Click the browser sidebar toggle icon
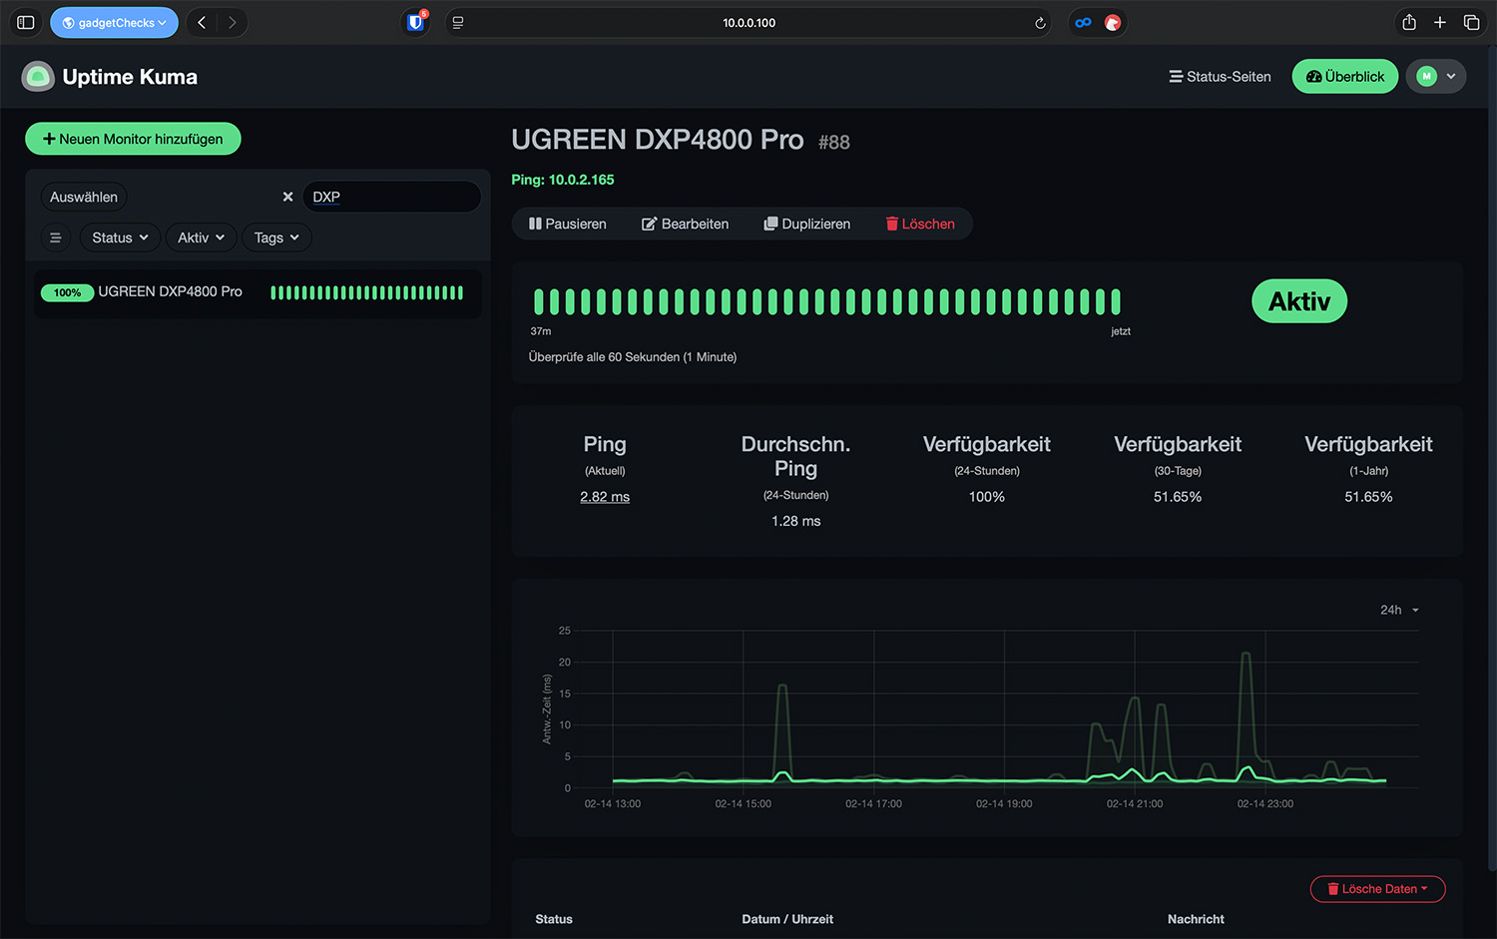Viewport: 1497px width, 939px height. (x=26, y=23)
